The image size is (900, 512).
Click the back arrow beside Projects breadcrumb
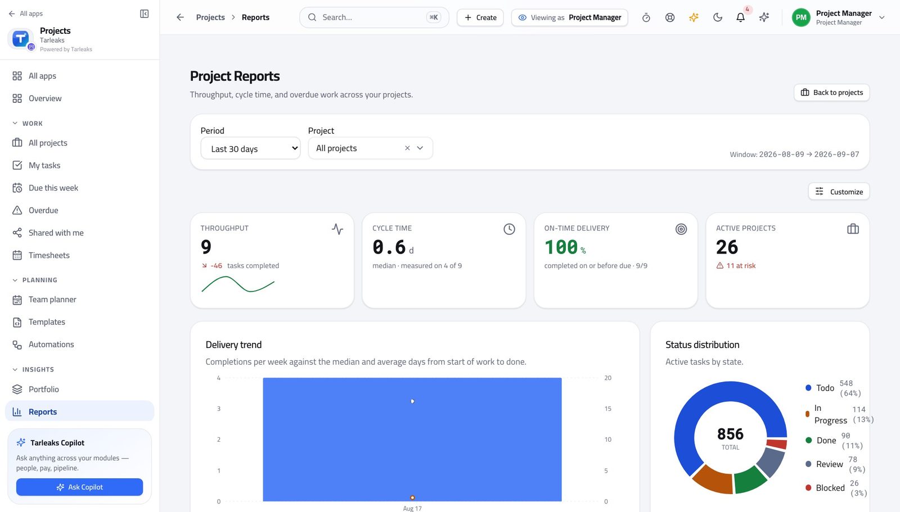[x=180, y=17]
